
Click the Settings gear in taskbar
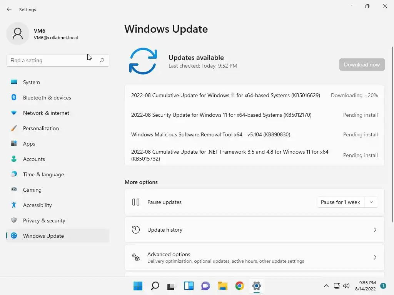pos(257,286)
